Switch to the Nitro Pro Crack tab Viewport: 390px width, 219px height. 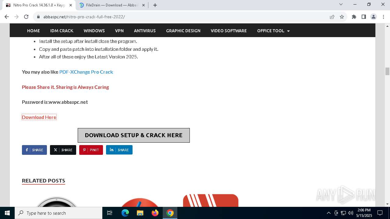click(x=39, y=5)
